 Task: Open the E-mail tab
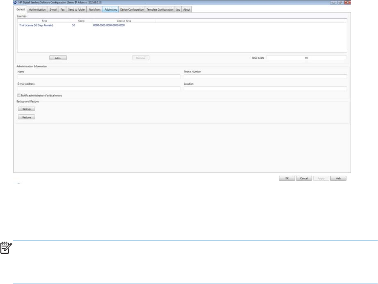pyautogui.click(x=53, y=10)
